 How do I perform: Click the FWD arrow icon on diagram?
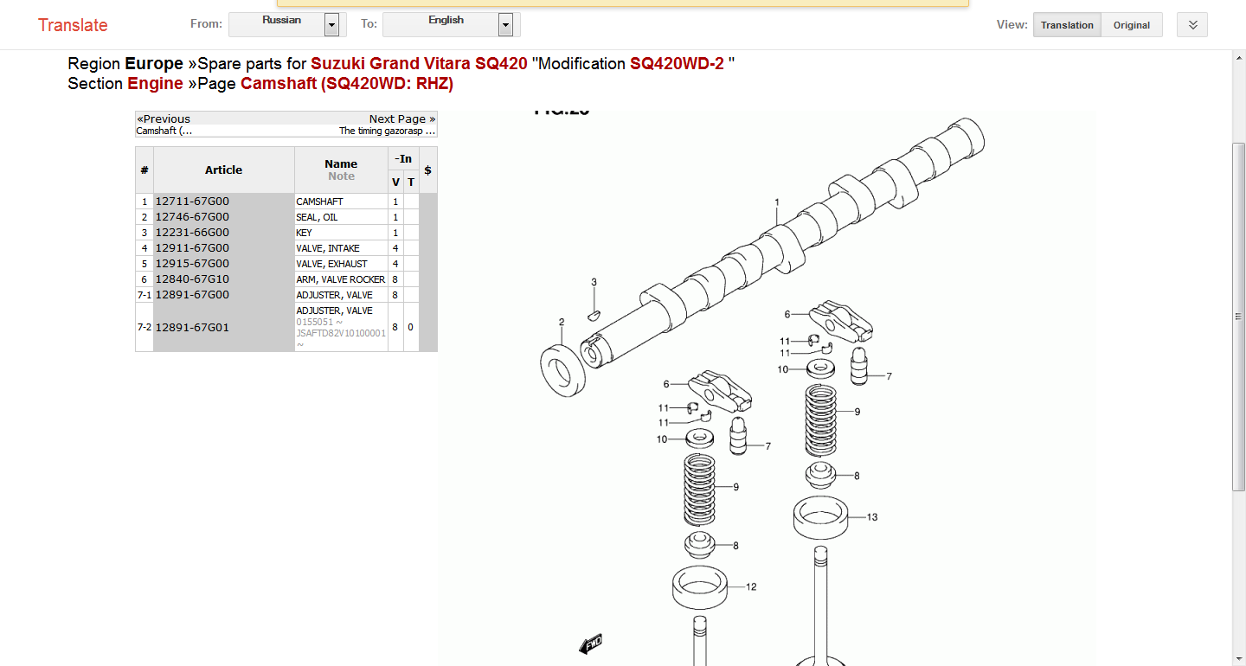590,644
